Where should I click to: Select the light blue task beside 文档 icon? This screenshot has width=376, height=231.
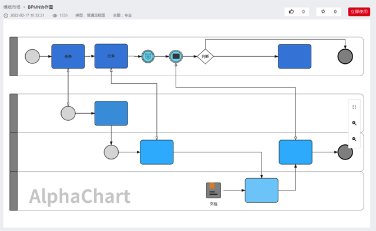[x=261, y=191]
